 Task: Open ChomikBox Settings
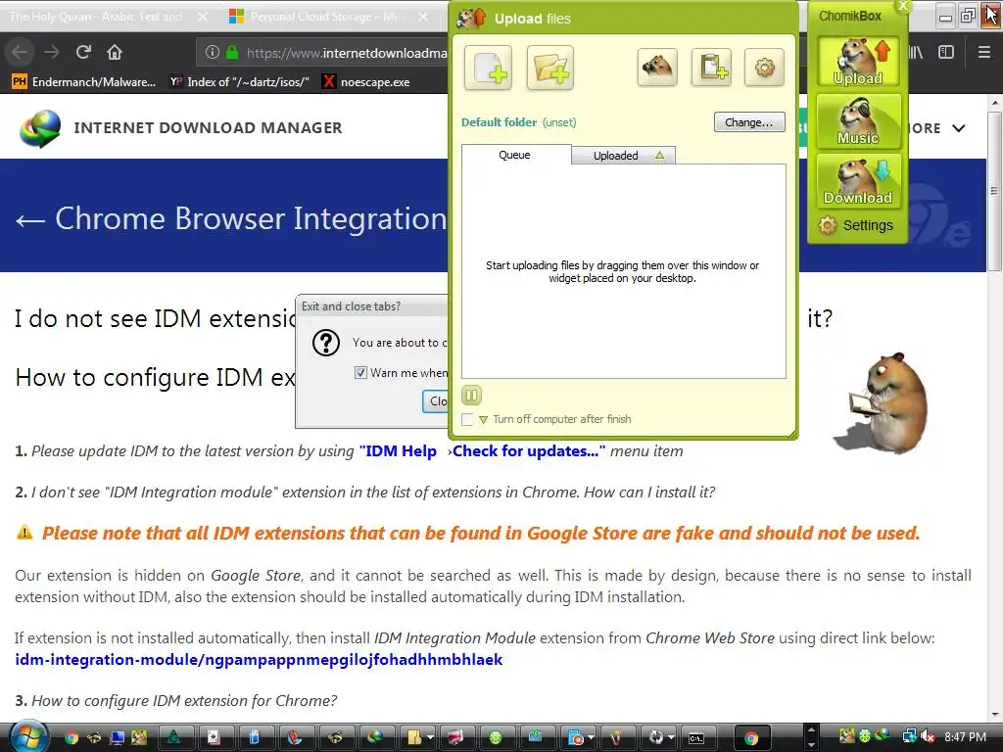(856, 225)
